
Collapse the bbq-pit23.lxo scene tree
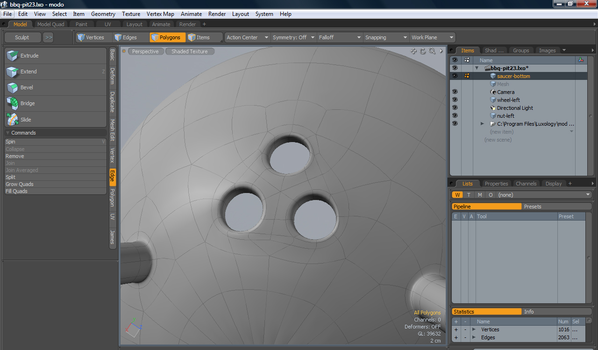pyautogui.click(x=477, y=68)
